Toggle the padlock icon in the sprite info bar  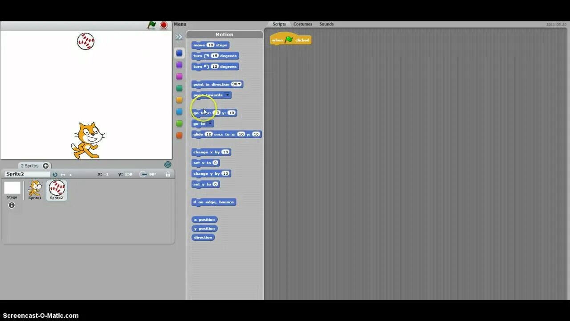168,174
